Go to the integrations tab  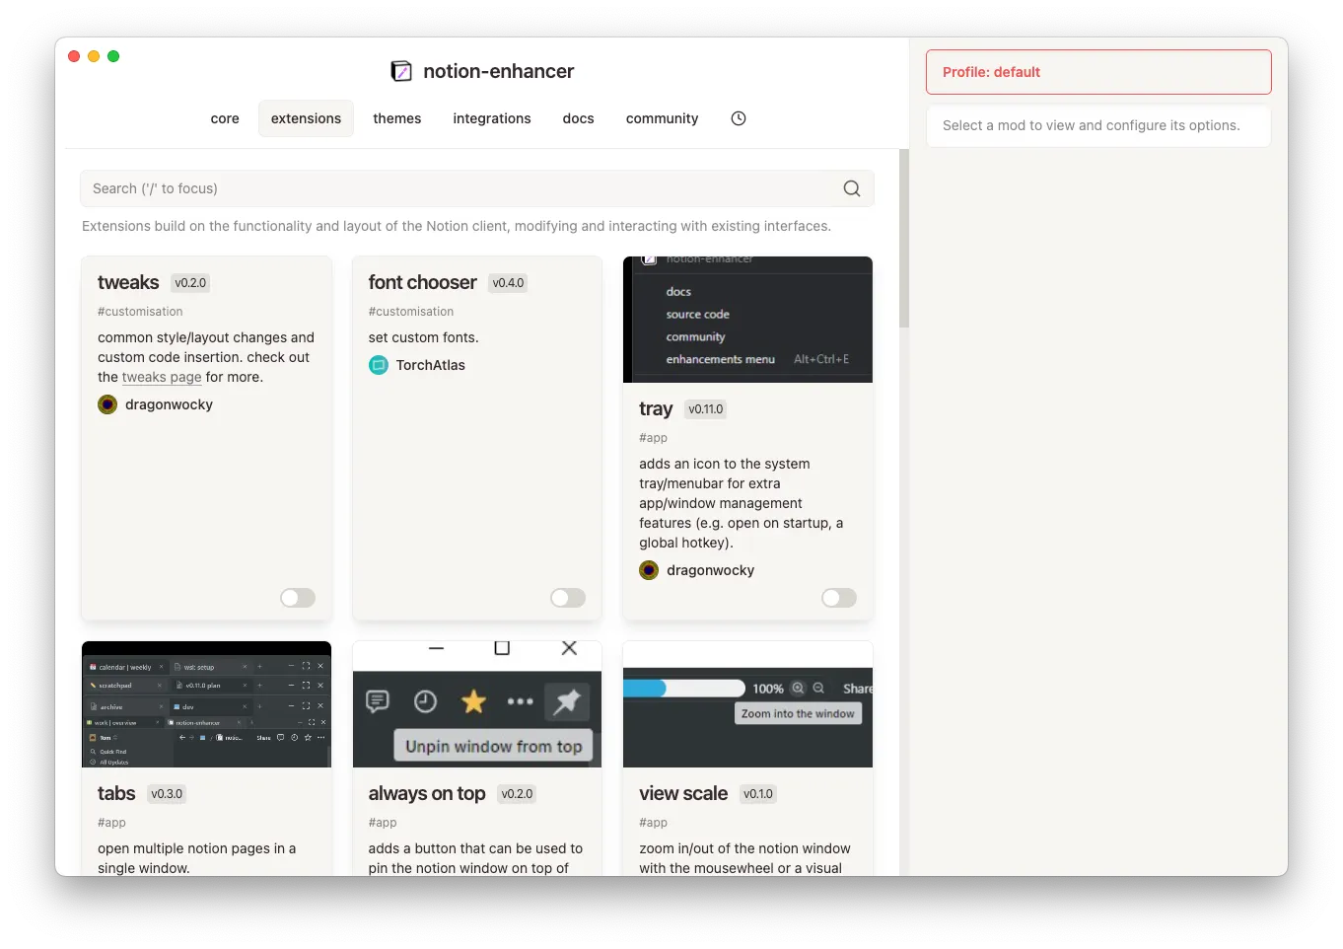click(492, 118)
